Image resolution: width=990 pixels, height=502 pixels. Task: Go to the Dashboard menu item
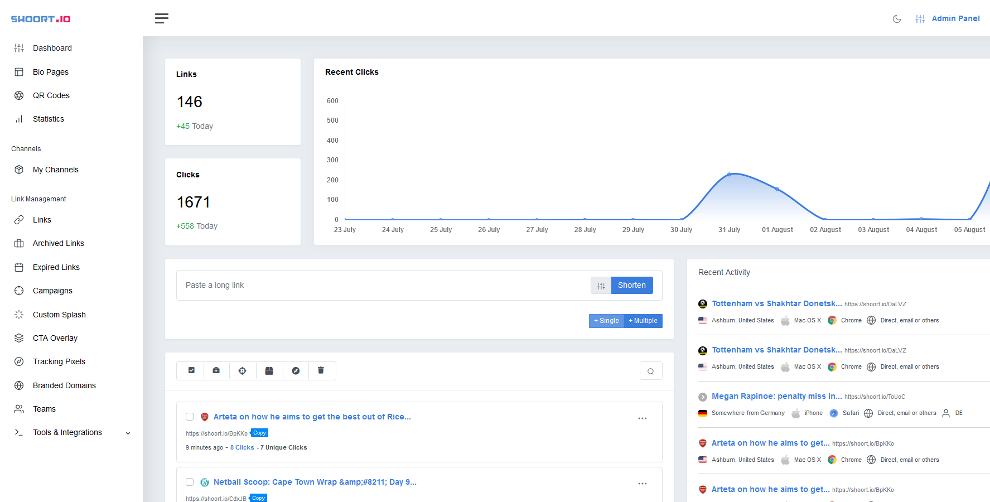click(x=52, y=47)
